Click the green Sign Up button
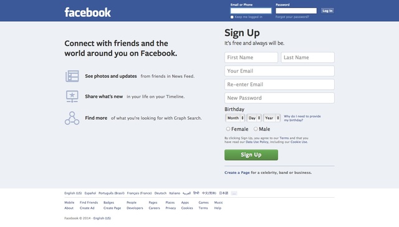 pos(251,155)
